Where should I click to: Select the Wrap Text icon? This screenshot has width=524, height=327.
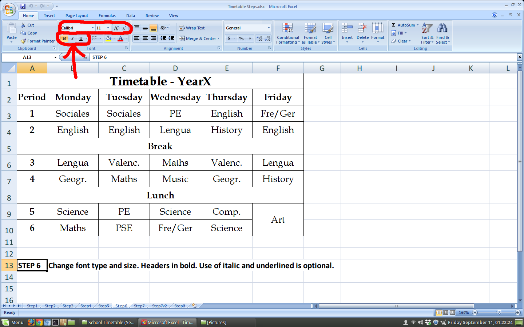click(182, 28)
